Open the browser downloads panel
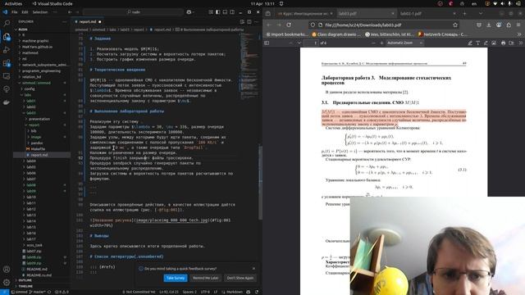Viewport: 525px width, 295px height. [x=489, y=25]
